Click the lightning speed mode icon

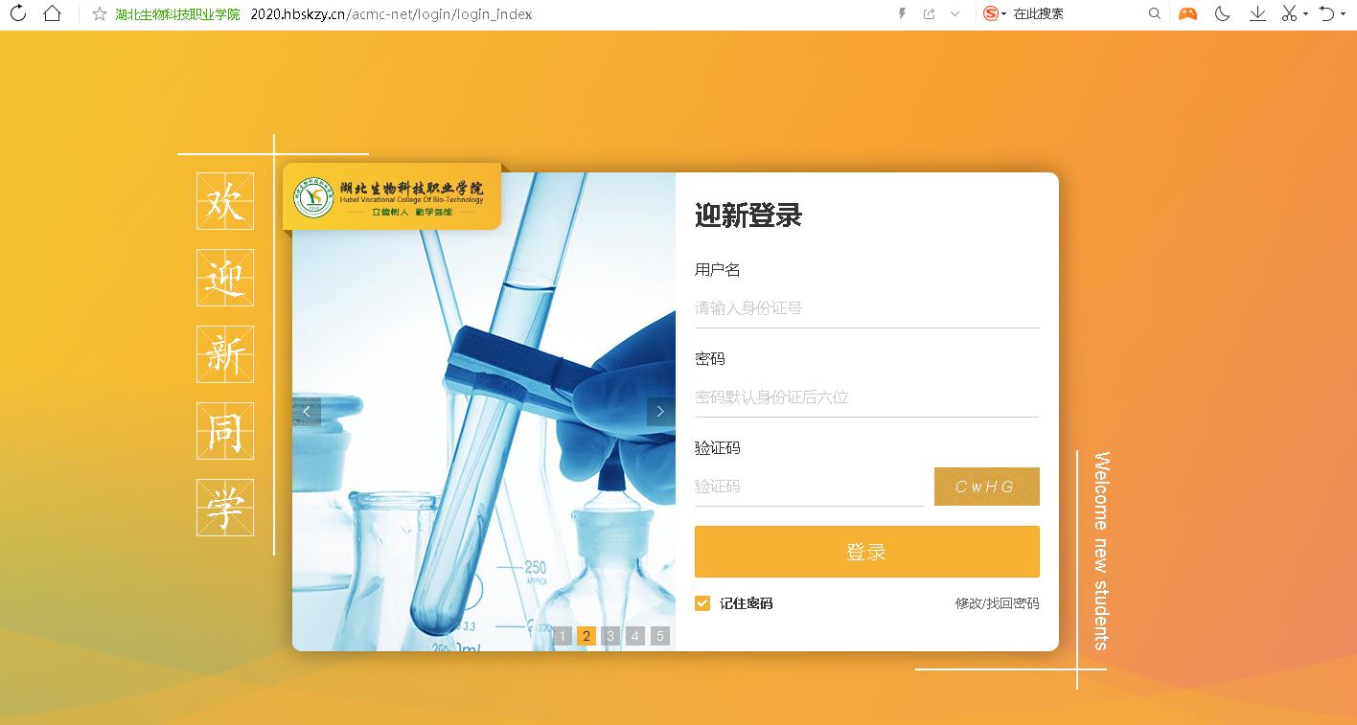901,14
